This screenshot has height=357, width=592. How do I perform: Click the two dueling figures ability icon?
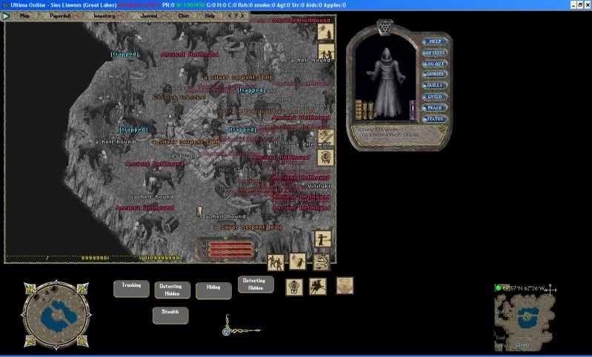point(325,52)
